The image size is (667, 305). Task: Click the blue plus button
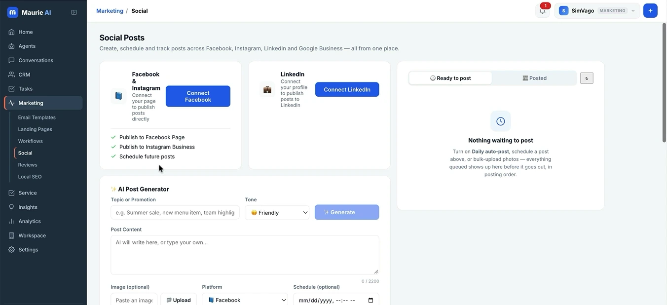[650, 11]
